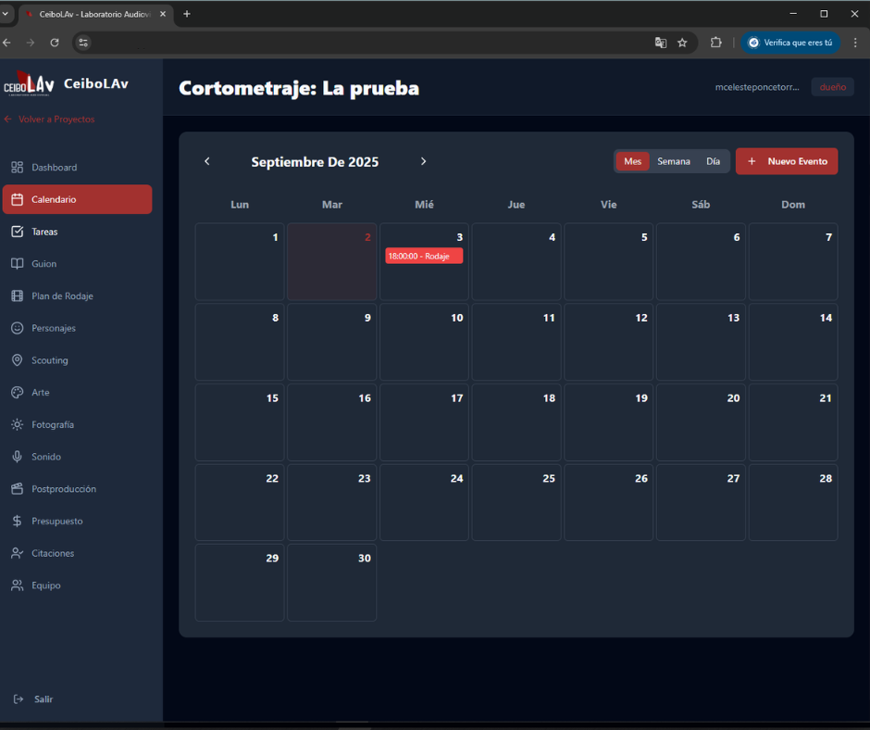
Task: Click the Guion book icon
Action: pyautogui.click(x=17, y=264)
